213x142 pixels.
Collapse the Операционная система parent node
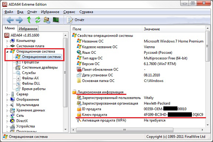click(7, 52)
